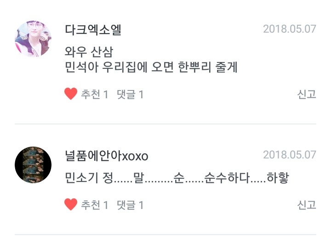Open 다크엑소엘's profile picture
Screen dimensions: 331x248
pyautogui.click(x=33, y=39)
